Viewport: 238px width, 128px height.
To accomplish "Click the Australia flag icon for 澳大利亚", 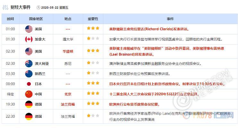I will click(x=29, y=64).
